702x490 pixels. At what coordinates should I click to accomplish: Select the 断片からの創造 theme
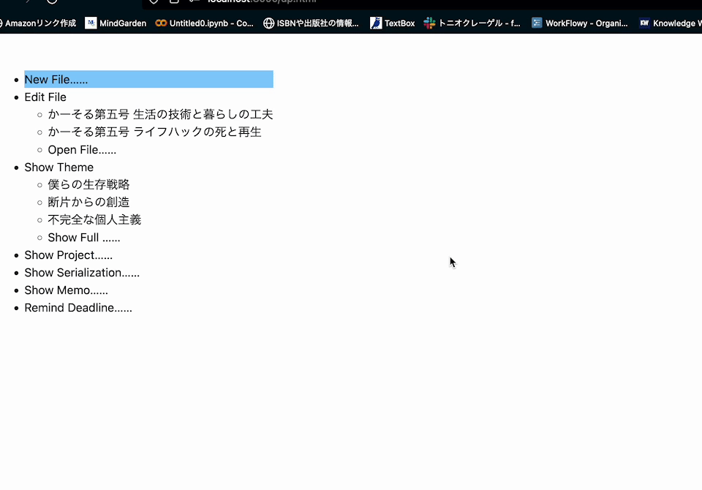88,202
